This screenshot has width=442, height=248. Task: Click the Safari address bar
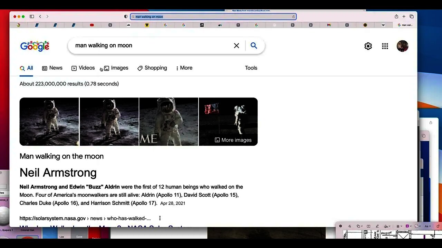213,17
